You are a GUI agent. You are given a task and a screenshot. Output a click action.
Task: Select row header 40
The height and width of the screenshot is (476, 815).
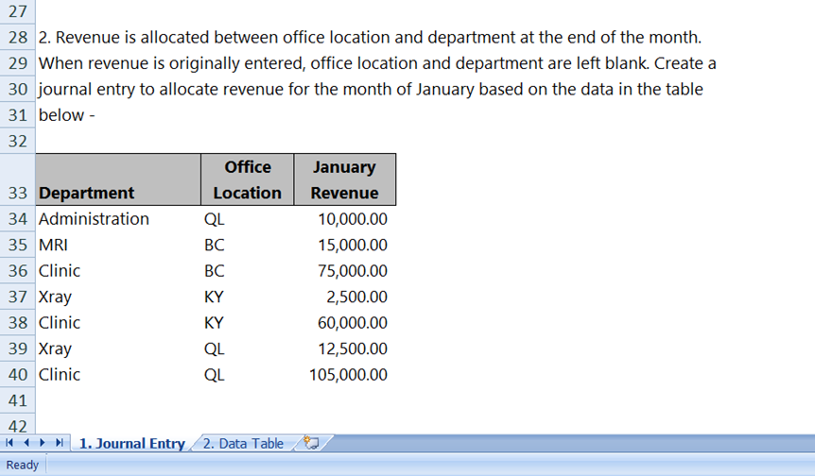(x=18, y=375)
